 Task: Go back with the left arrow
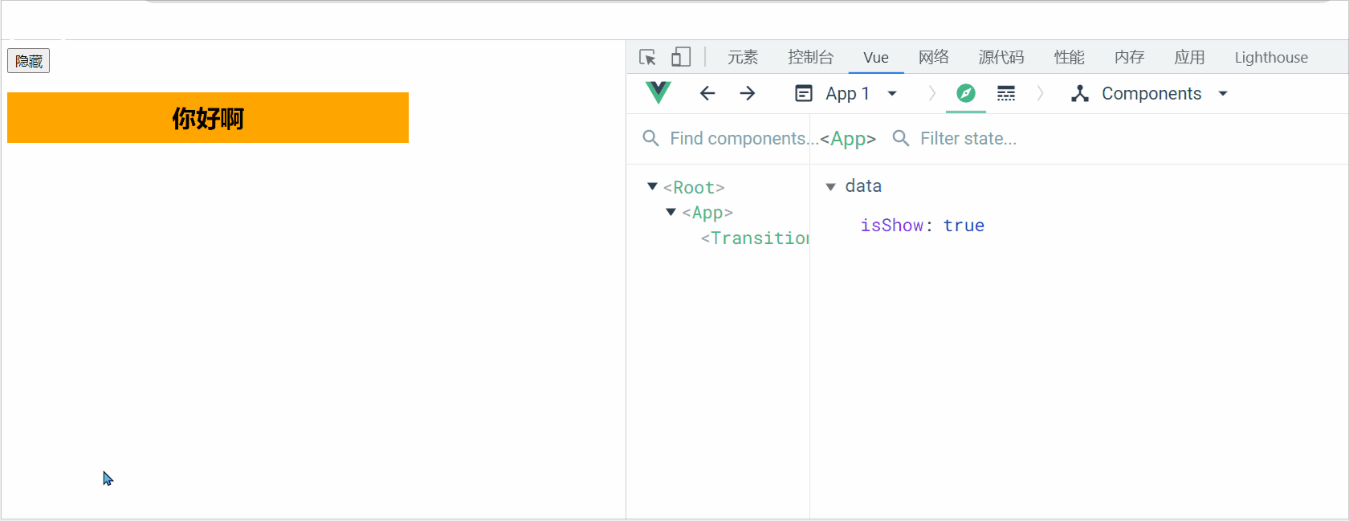click(707, 93)
